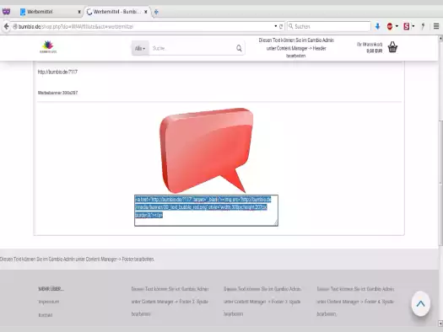
Task: Open the browser hamburger menu
Action: click(x=436, y=26)
